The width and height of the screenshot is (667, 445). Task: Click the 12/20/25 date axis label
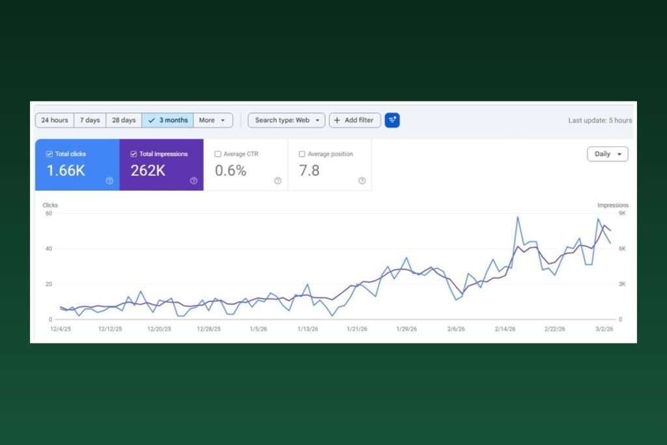pos(159,329)
